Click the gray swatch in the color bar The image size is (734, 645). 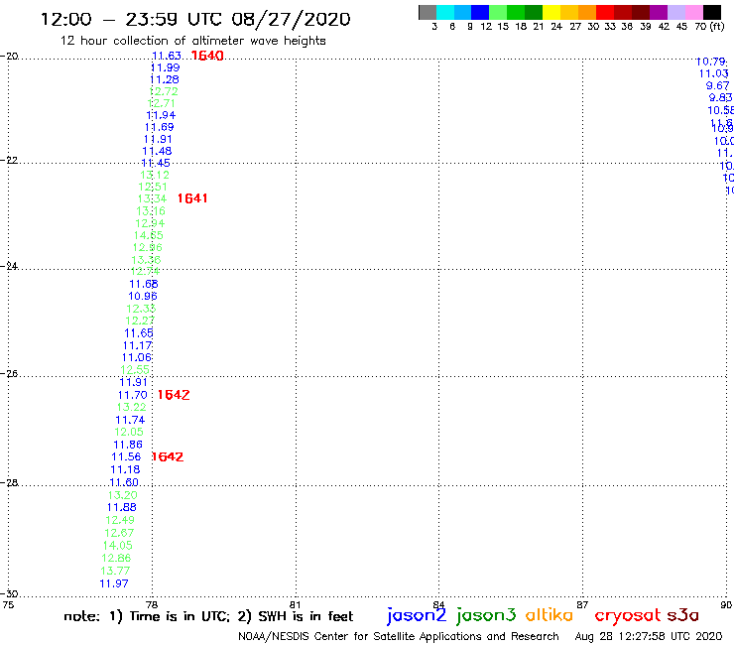(x=428, y=12)
